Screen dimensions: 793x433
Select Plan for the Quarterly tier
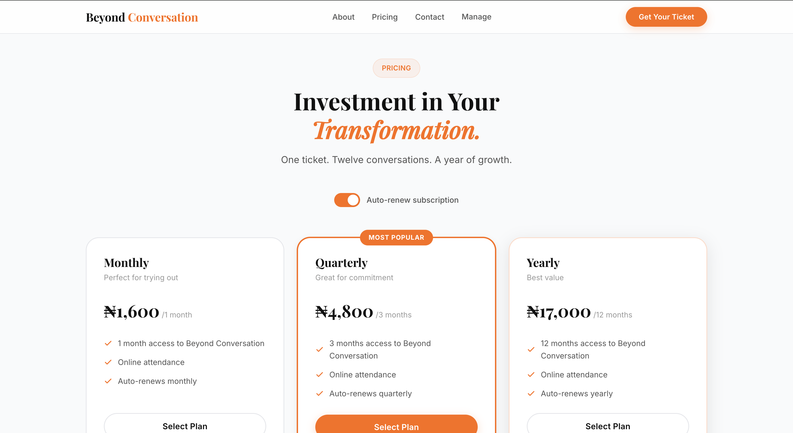click(396, 427)
